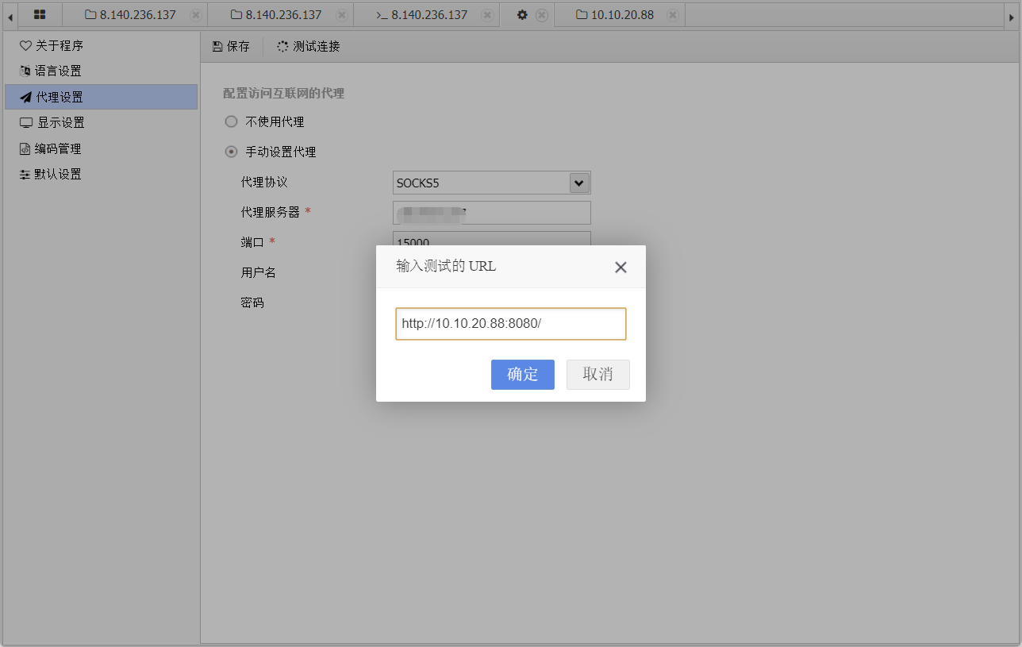Click the 用户名 label
Image resolution: width=1022 pixels, height=647 pixels.
coord(259,272)
